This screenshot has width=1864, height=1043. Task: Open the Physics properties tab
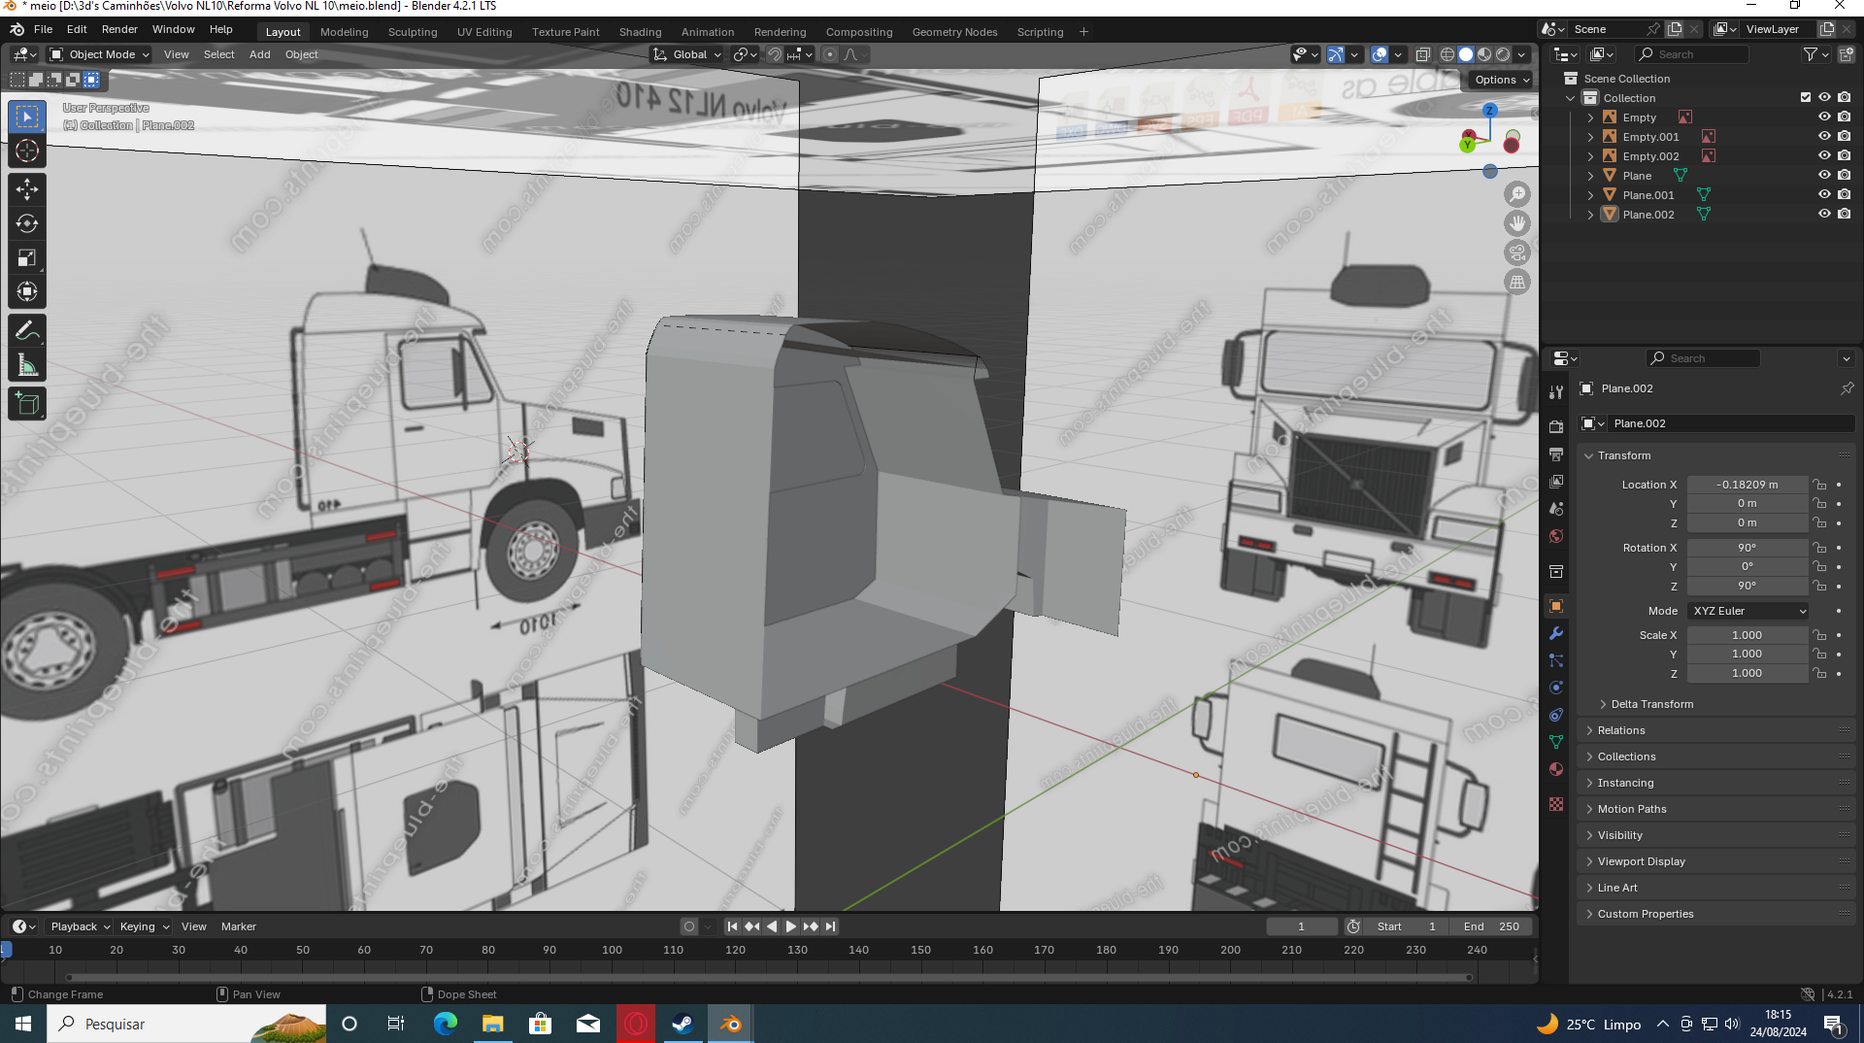pyautogui.click(x=1556, y=688)
